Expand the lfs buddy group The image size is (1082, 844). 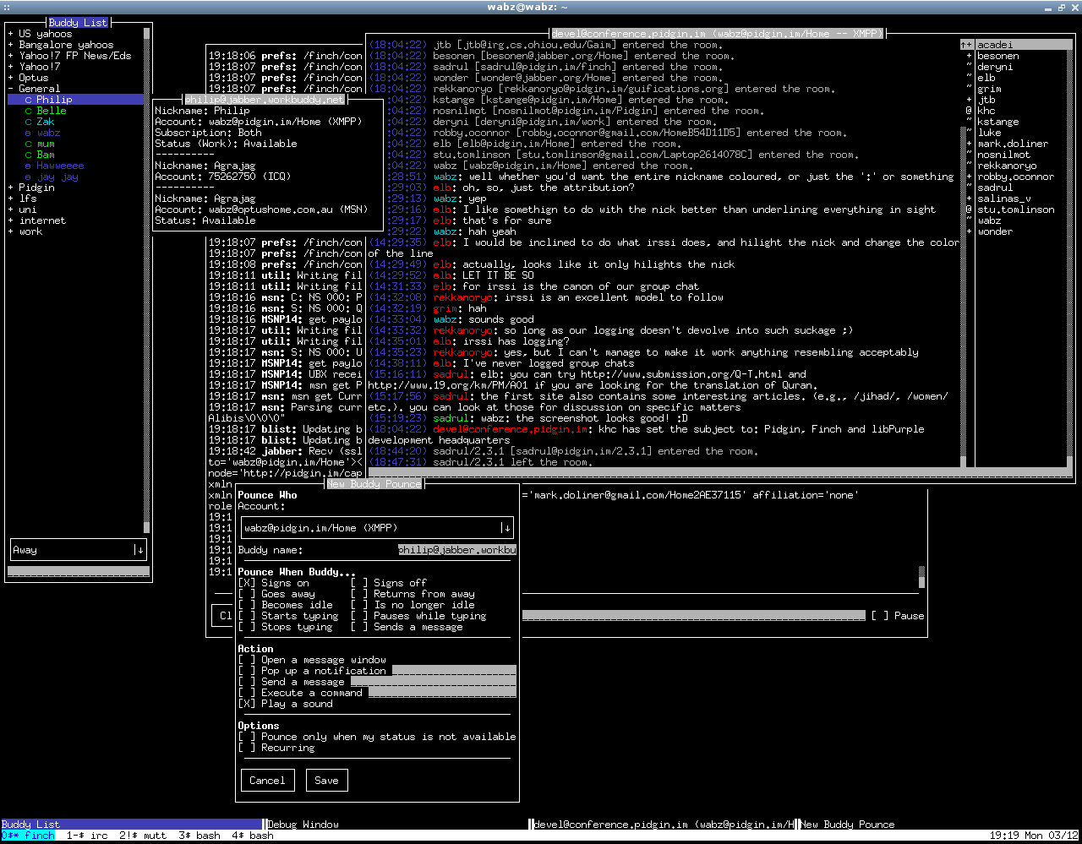pos(11,199)
